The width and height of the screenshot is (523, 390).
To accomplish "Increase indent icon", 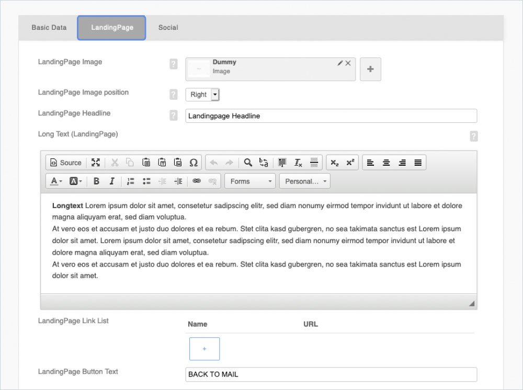I will pyautogui.click(x=178, y=181).
